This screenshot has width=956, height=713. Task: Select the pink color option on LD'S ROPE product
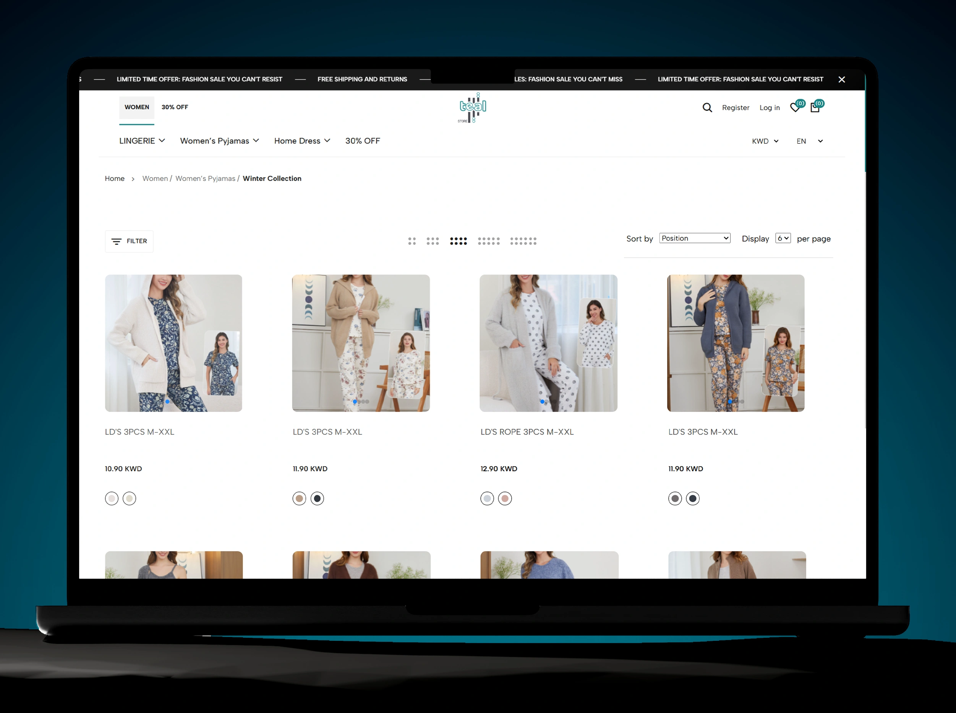505,498
